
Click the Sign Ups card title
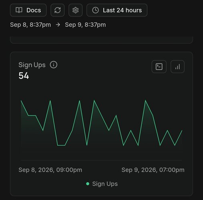click(x=32, y=65)
